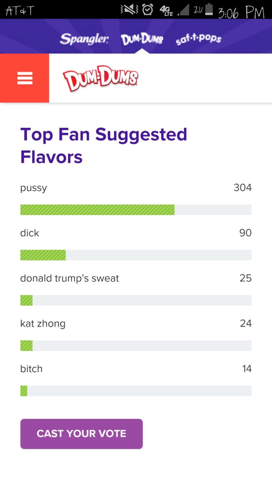Screen dimensions: 272x483
Task: Tap the battery icon in status bar
Action: pyautogui.click(x=209, y=10)
